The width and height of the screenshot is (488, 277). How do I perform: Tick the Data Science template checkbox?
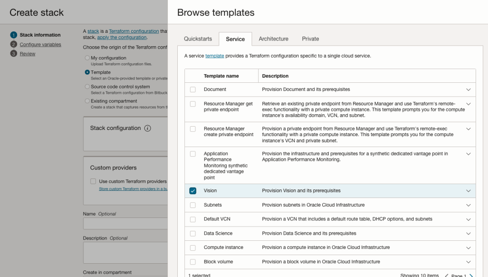tap(193, 233)
